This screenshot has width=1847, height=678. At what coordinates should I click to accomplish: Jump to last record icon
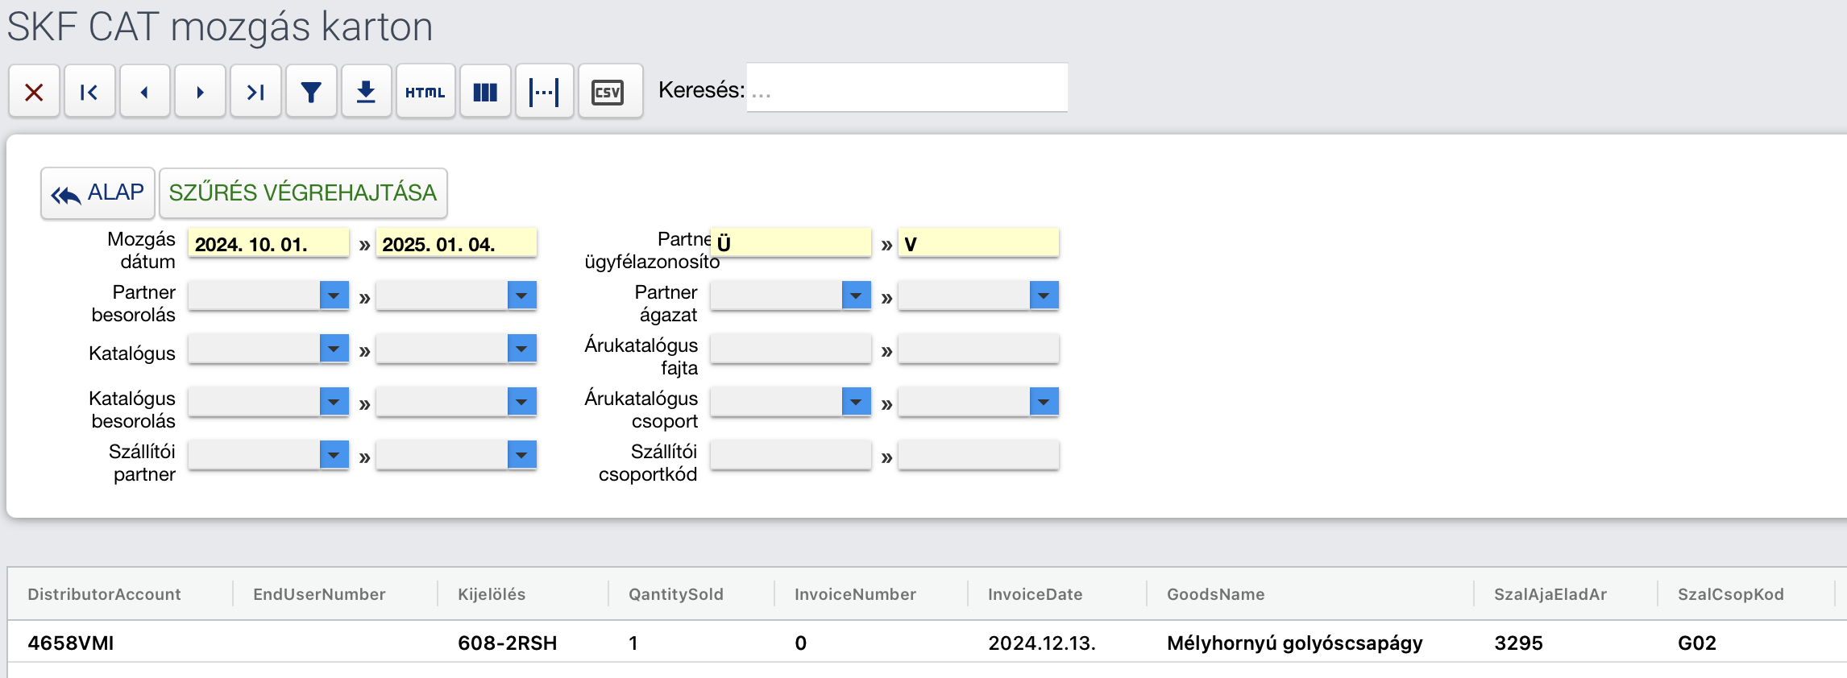255,92
